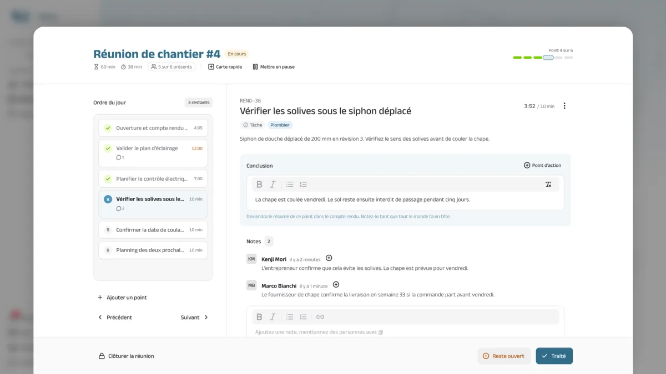Toggle italic in the Conclusion editor

[x=273, y=185]
